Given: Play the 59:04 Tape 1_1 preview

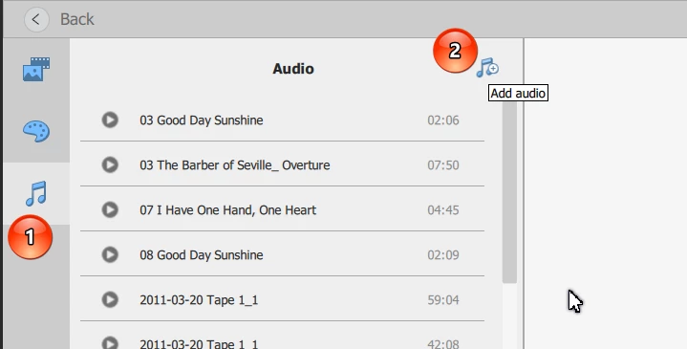Looking at the screenshot, I should point(110,299).
